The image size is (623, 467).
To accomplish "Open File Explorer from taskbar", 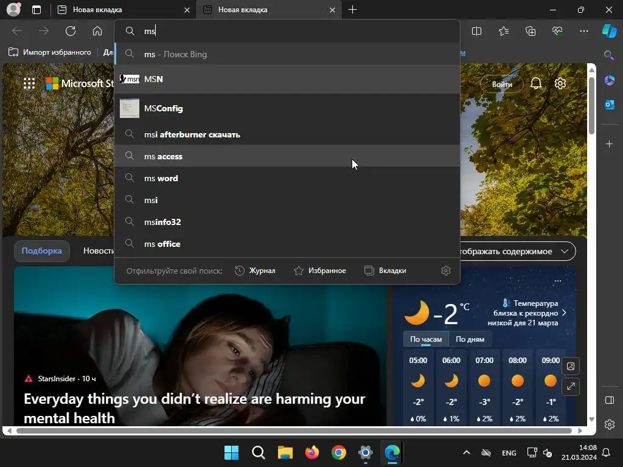I will (285, 452).
